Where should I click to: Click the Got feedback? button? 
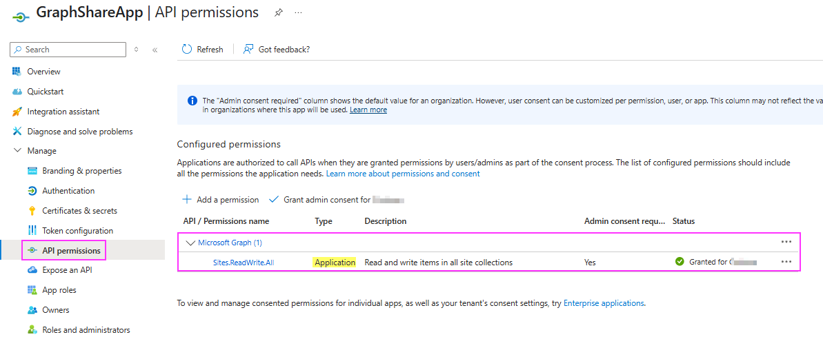[x=277, y=49]
